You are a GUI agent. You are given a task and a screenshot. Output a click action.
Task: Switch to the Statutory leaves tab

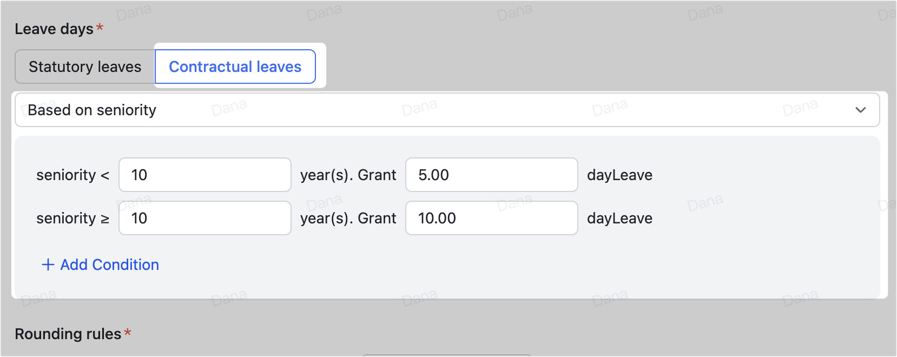pos(85,66)
